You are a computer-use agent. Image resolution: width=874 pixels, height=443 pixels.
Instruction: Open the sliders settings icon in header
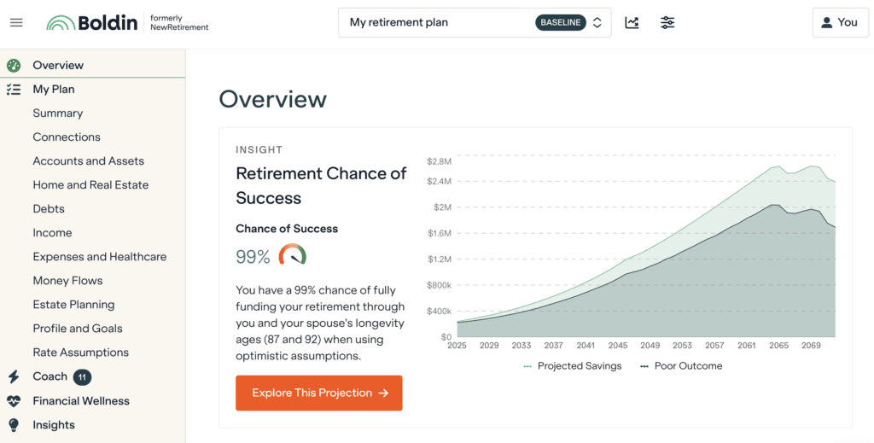(x=667, y=23)
